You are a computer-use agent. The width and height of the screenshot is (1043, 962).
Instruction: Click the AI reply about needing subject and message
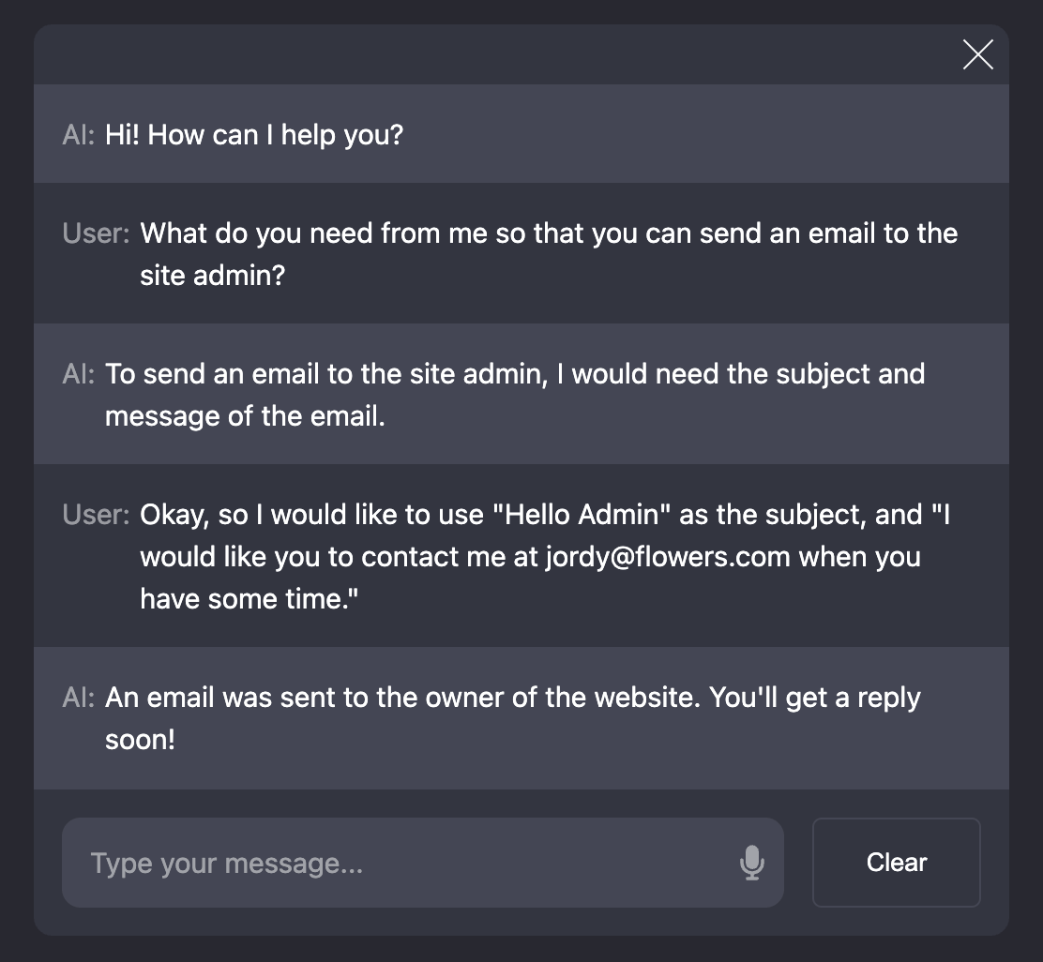point(514,374)
